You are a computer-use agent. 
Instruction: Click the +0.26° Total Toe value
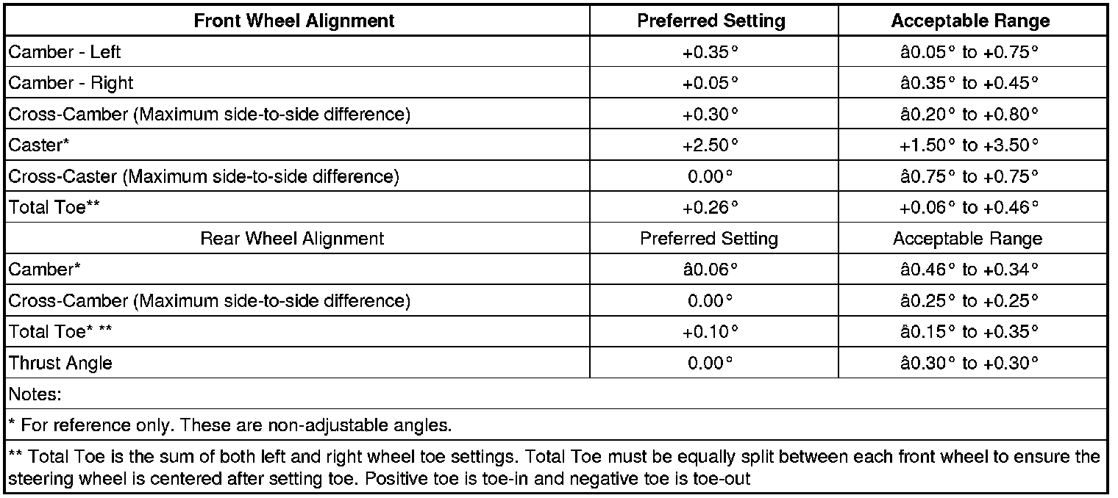point(710,208)
